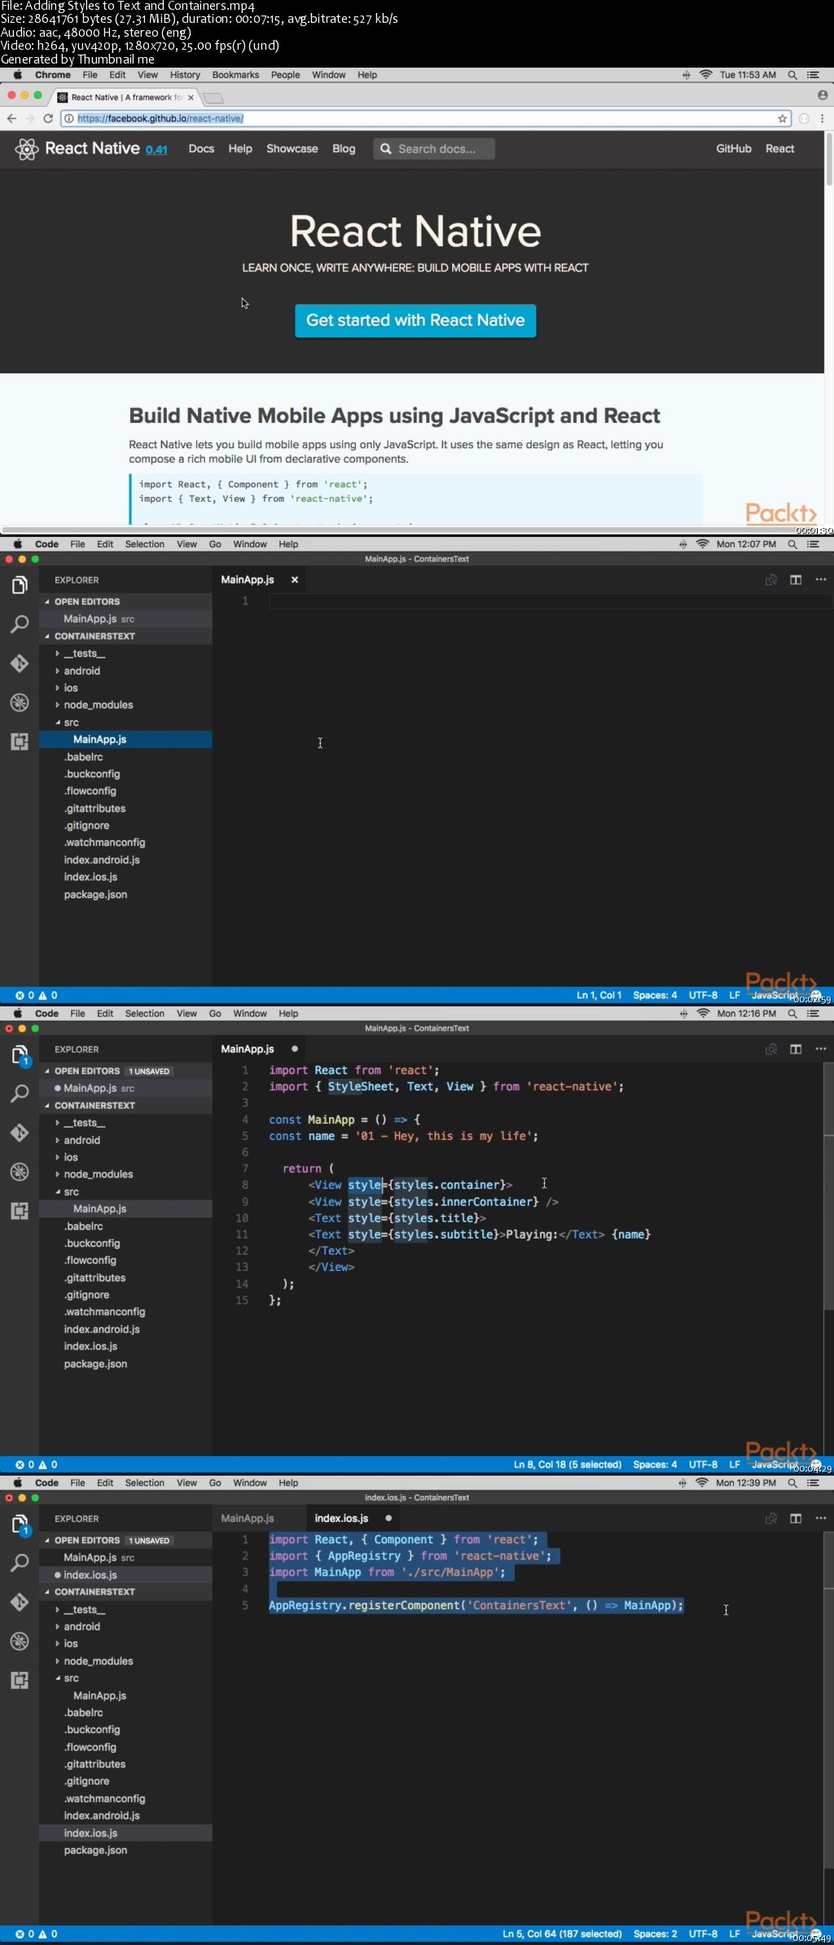
Task: Open the History menu in Chrome
Action: (185, 75)
